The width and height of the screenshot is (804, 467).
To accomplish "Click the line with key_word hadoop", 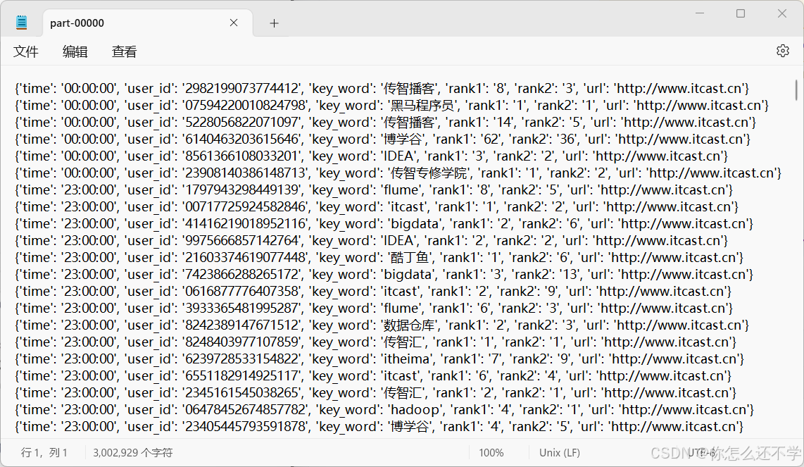I will point(384,410).
